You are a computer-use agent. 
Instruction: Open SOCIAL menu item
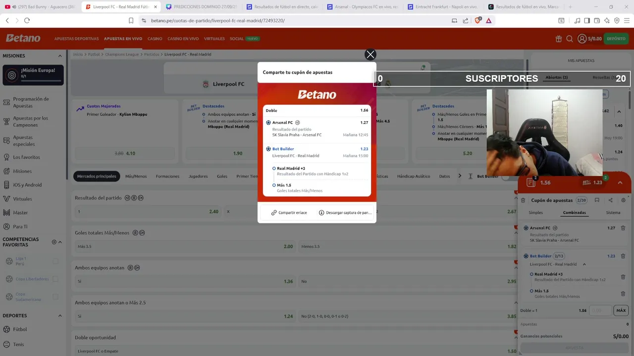click(x=236, y=39)
